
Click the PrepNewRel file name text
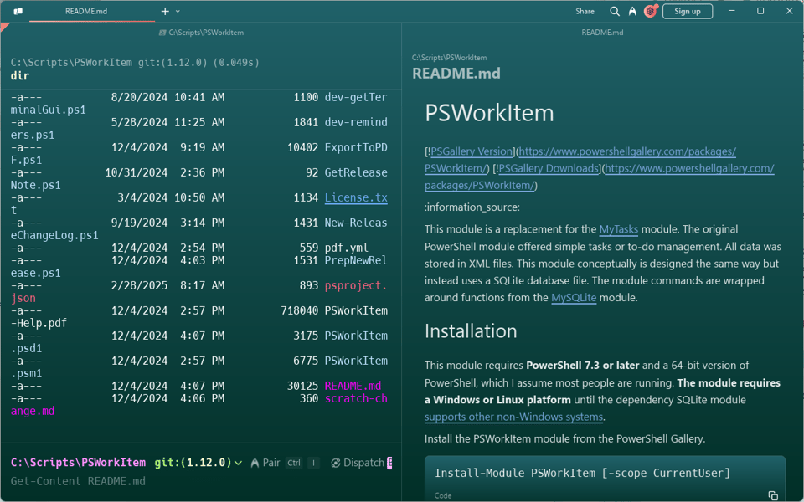[x=356, y=260]
